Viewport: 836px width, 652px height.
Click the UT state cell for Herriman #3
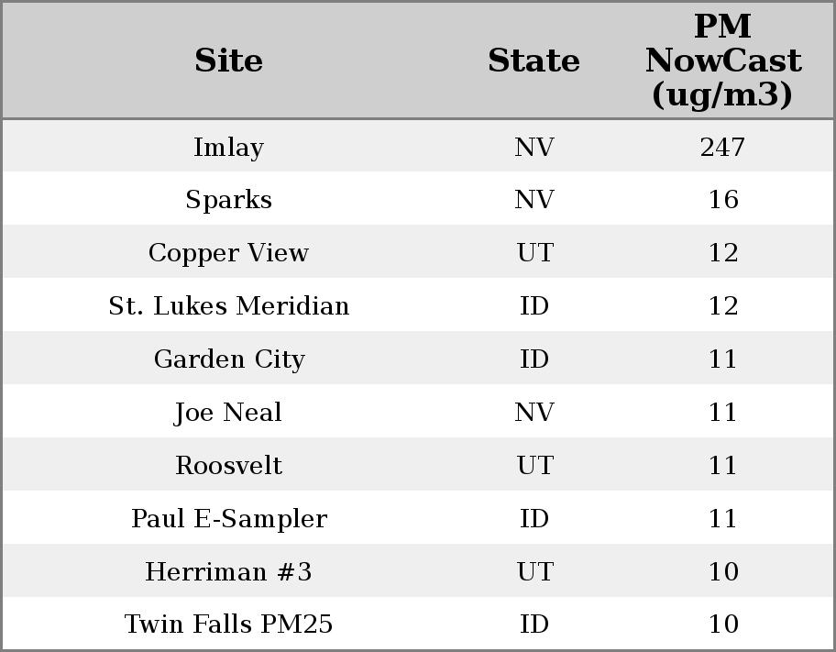[533, 572]
